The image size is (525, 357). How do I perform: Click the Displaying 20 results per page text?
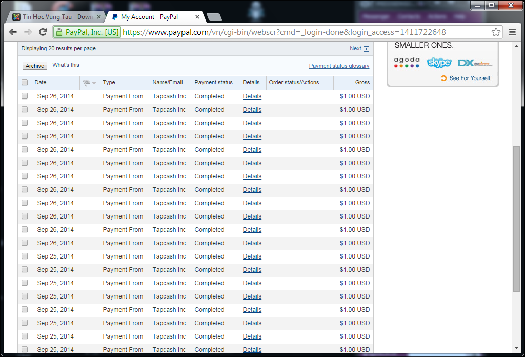tap(58, 49)
